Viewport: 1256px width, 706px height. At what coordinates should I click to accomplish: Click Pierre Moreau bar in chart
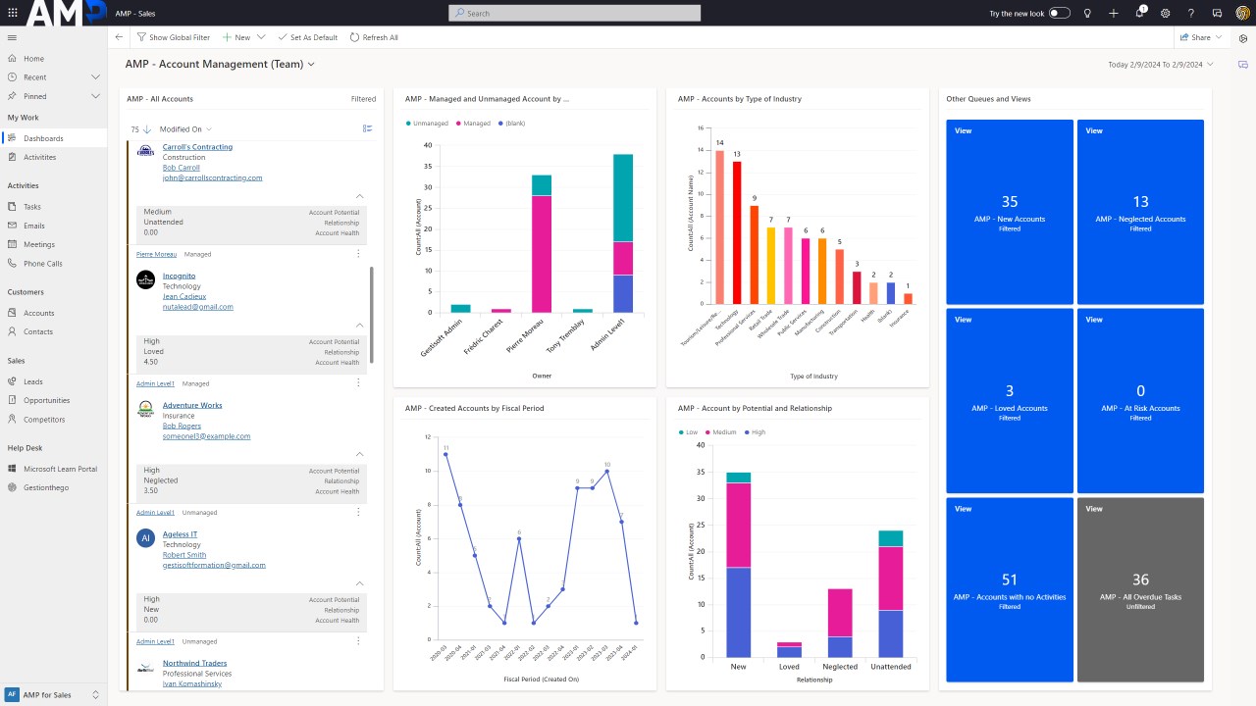click(x=542, y=244)
